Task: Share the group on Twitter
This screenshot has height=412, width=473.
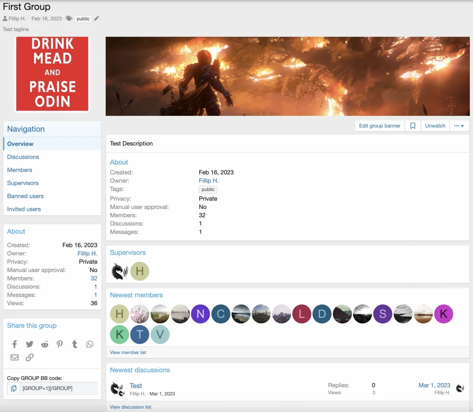Action: click(x=29, y=344)
